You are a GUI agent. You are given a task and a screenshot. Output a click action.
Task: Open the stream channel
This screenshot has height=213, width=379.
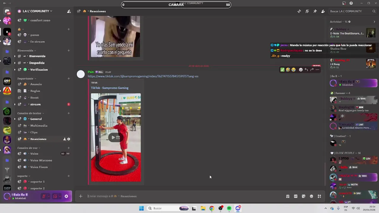(x=44, y=104)
